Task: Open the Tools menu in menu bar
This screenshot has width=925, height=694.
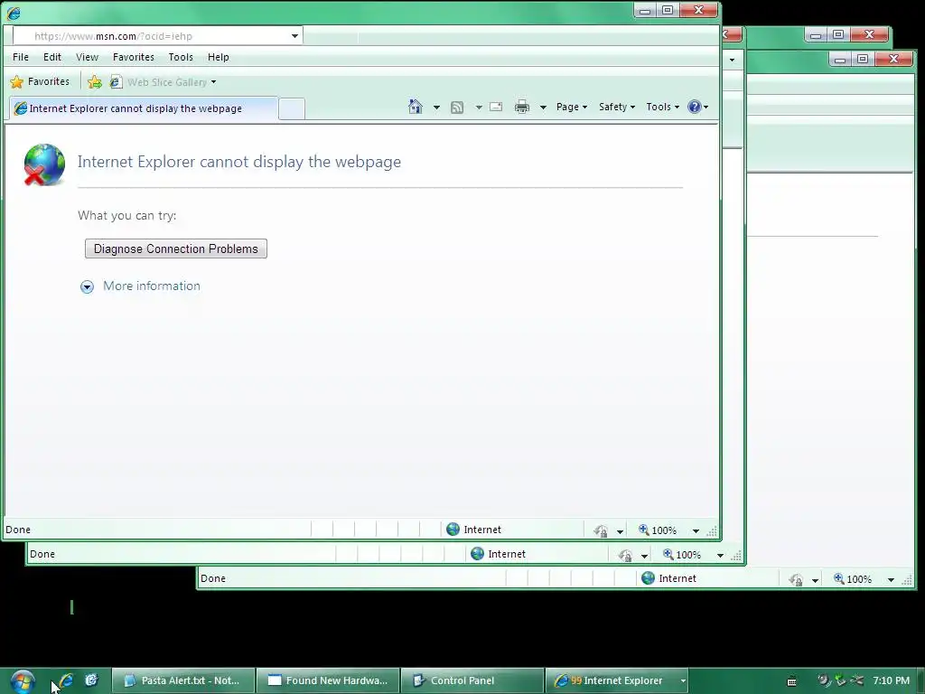Action: (181, 57)
